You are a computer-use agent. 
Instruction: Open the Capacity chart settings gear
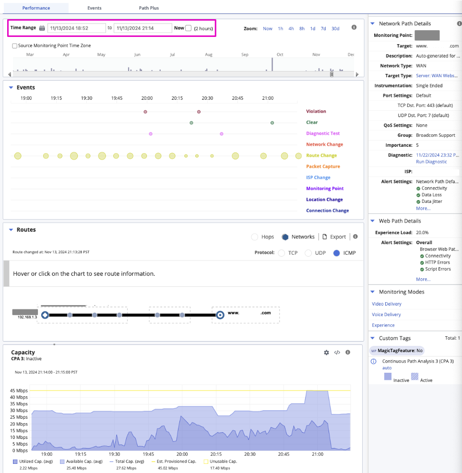click(x=326, y=353)
